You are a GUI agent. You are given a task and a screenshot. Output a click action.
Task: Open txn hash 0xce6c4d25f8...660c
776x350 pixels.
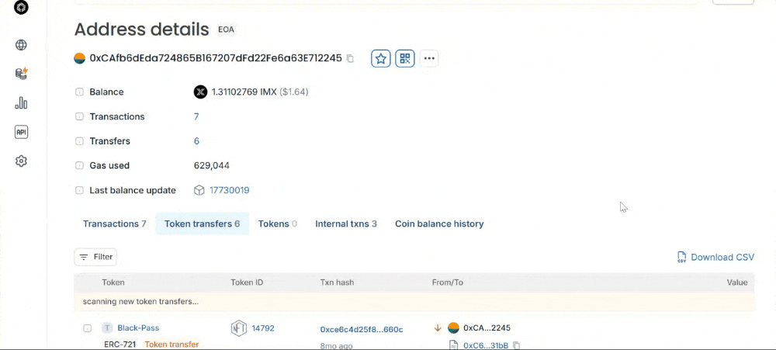pyautogui.click(x=362, y=329)
